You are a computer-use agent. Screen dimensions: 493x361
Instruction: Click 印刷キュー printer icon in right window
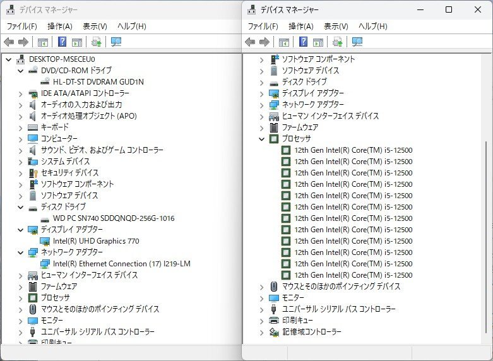tap(274, 321)
